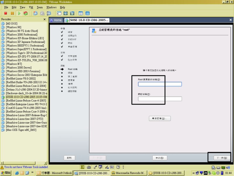The height and width of the screenshot is (176, 234).
Task: Expand the quick launch overflow chevron
Action: pyautogui.click(x=32, y=172)
